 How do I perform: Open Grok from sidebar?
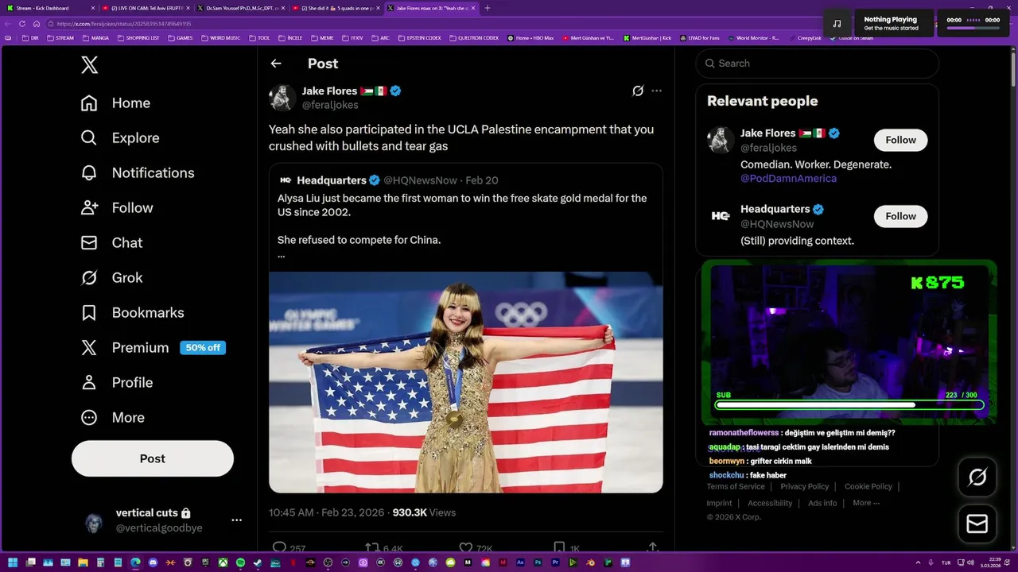pyautogui.click(x=111, y=278)
